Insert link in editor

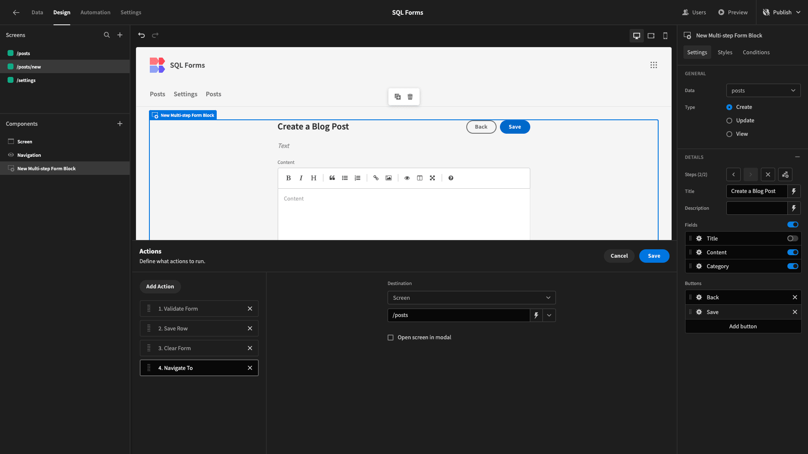[x=376, y=178]
